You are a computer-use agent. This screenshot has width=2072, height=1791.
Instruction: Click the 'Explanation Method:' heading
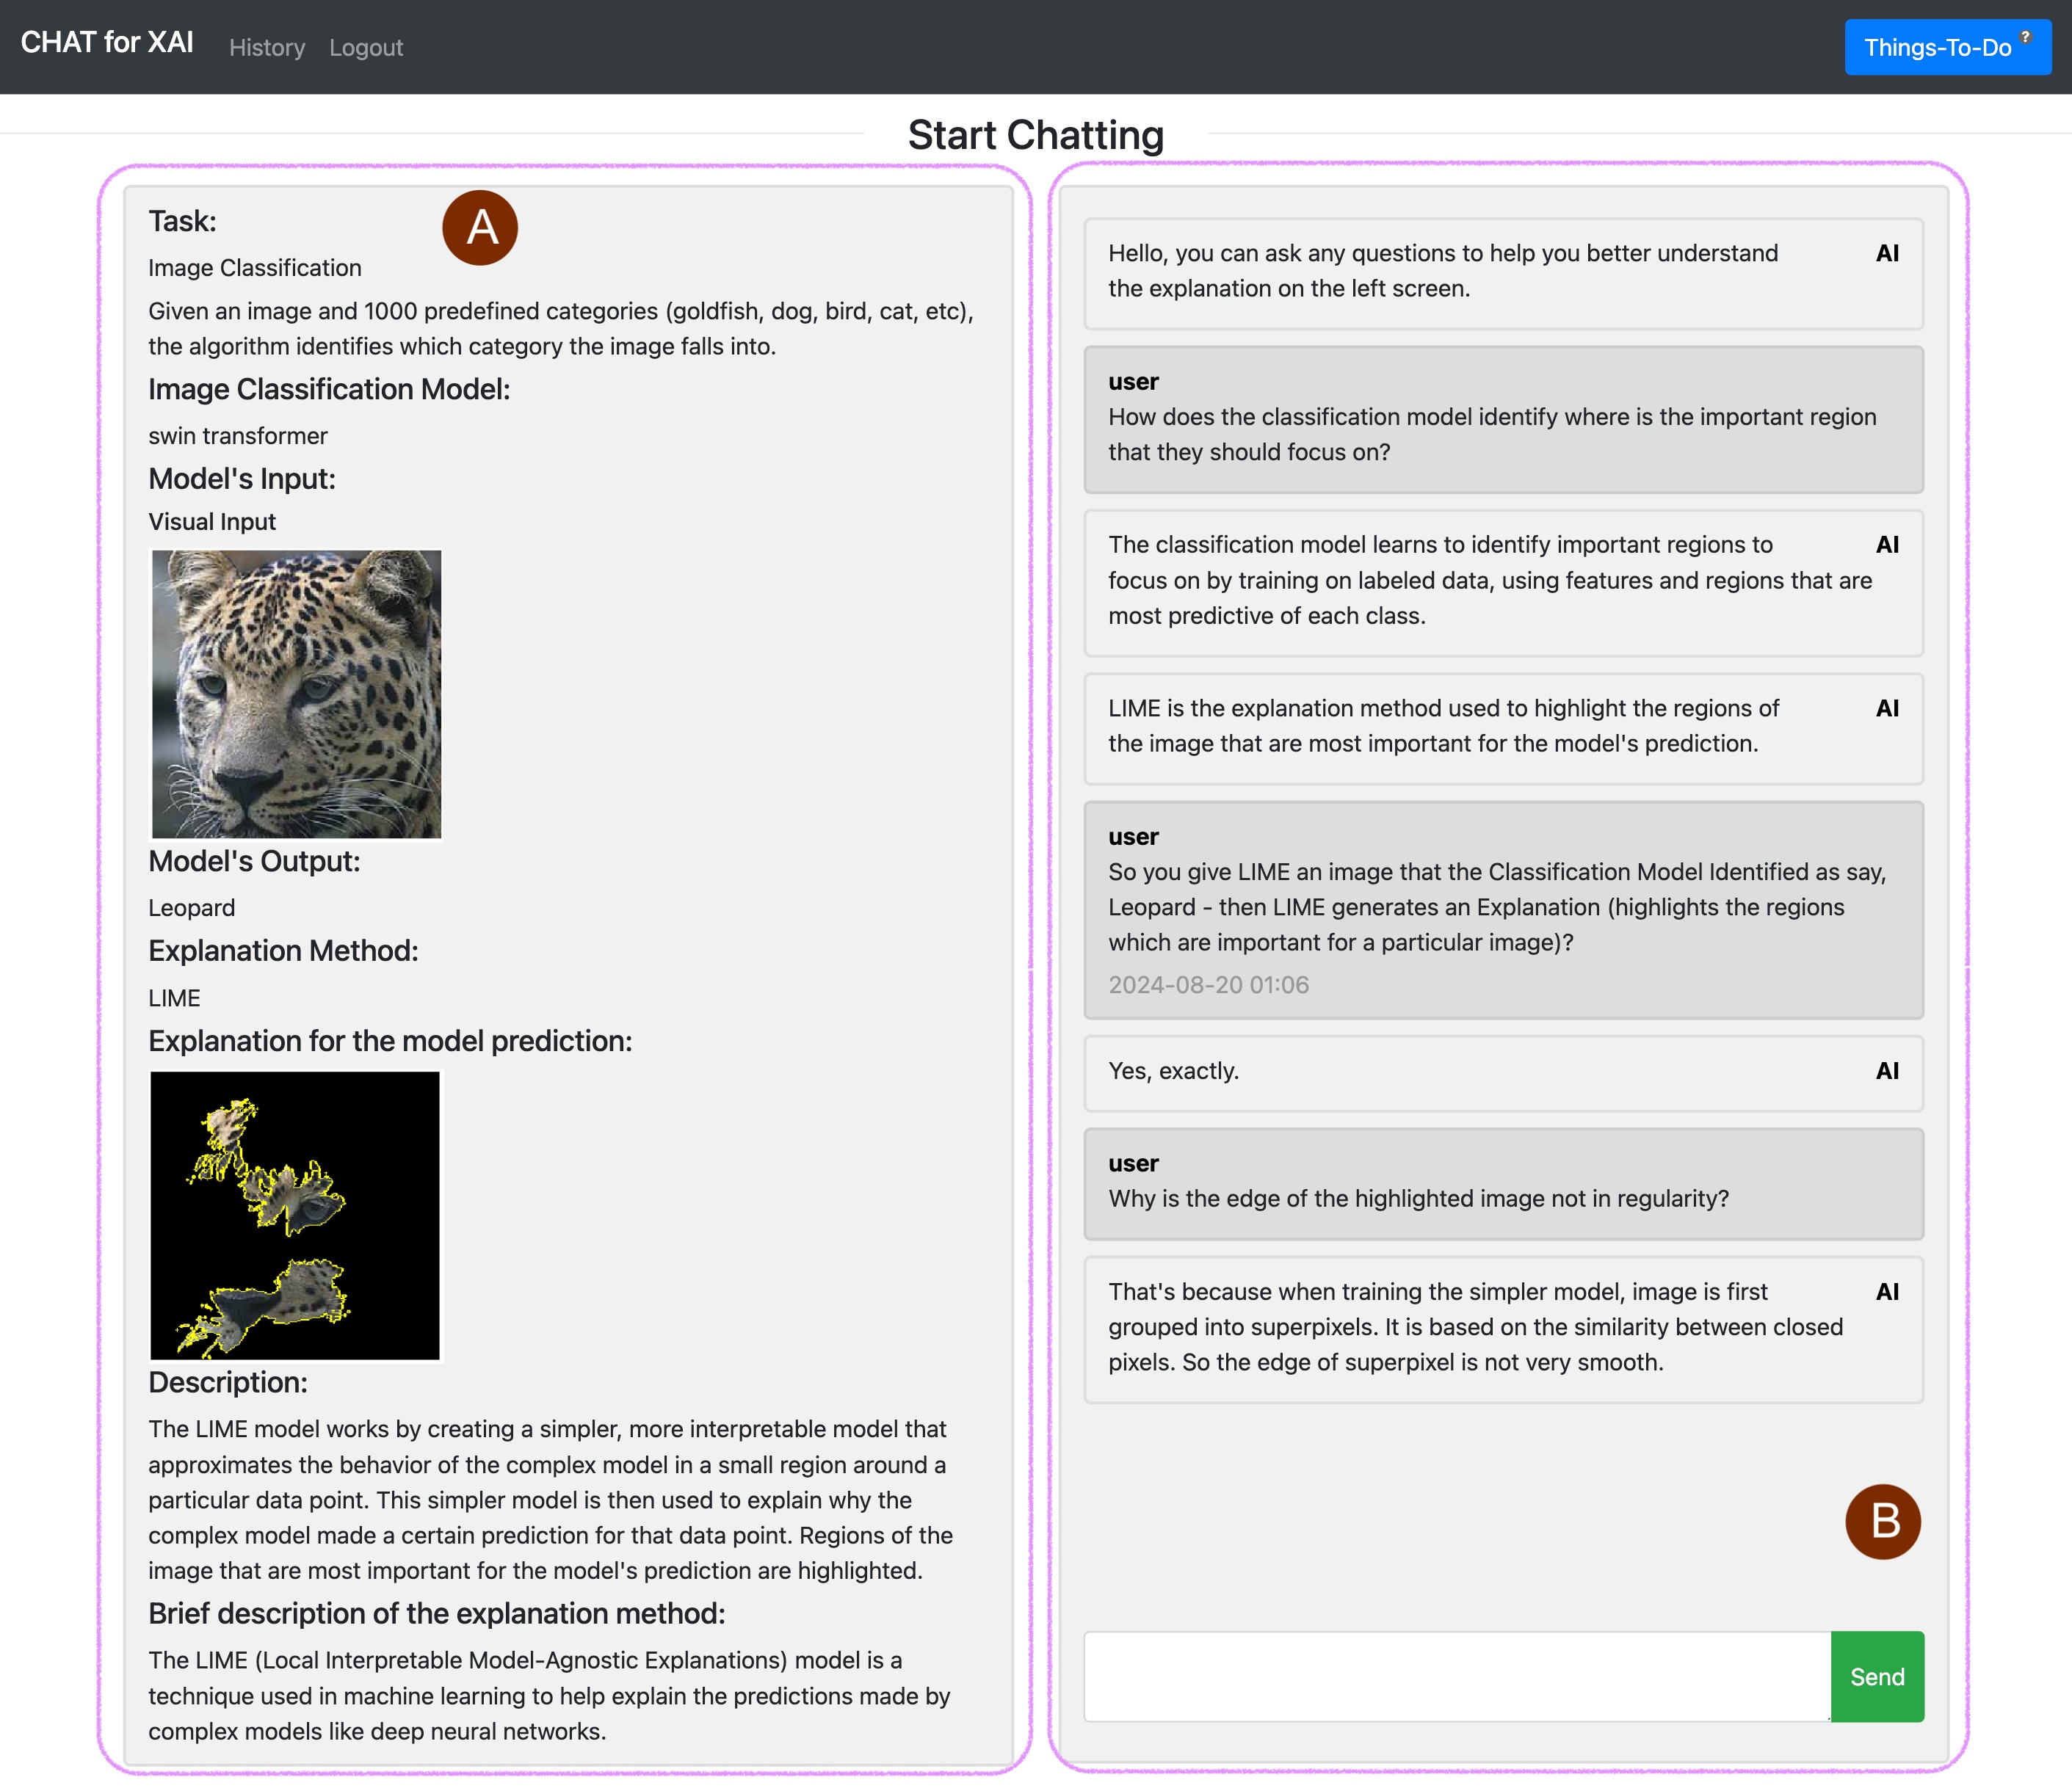(283, 951)
